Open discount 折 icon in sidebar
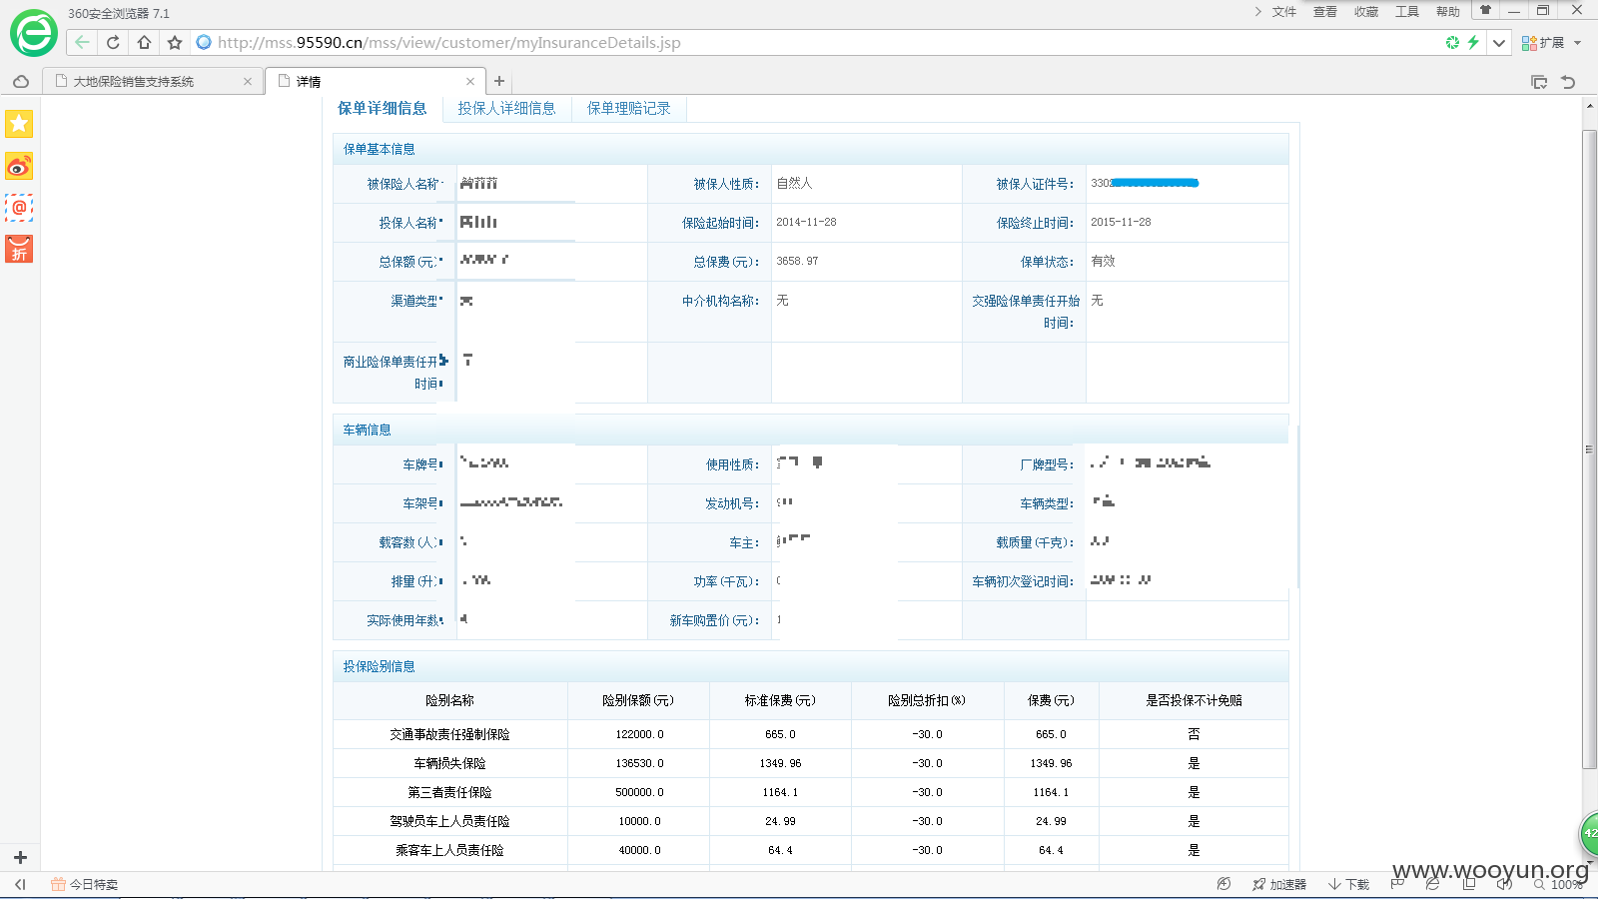The width and height of the screenshot is (1598, 899). 19,250
